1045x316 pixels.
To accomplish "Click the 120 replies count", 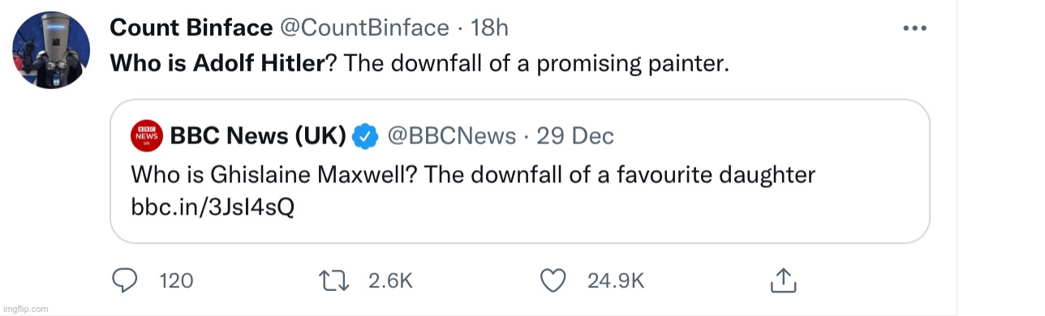I will click(176, 281).
